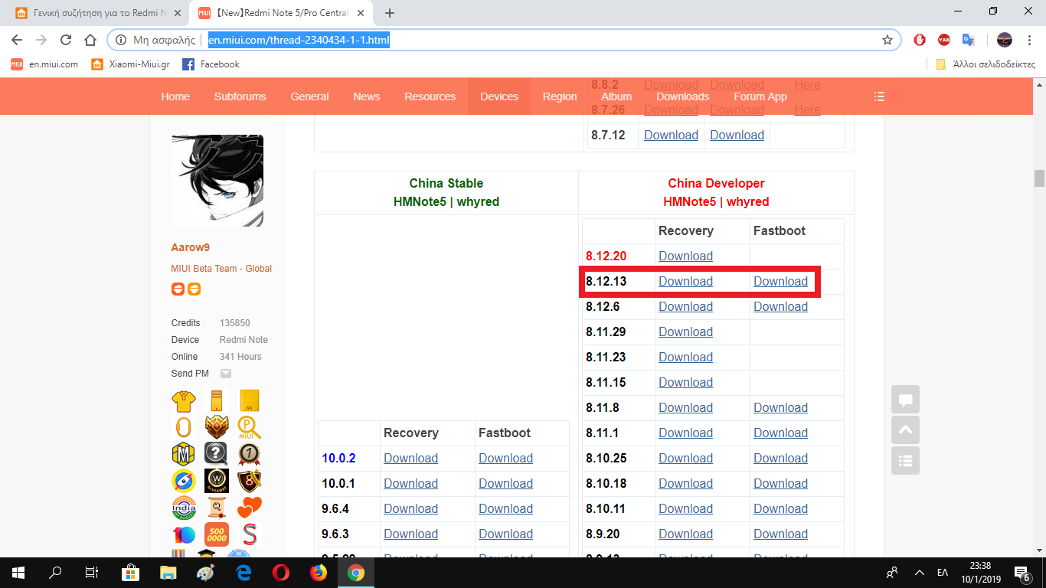Close the Redmi Note 5/Pro Central tab

tap(361, 13)
